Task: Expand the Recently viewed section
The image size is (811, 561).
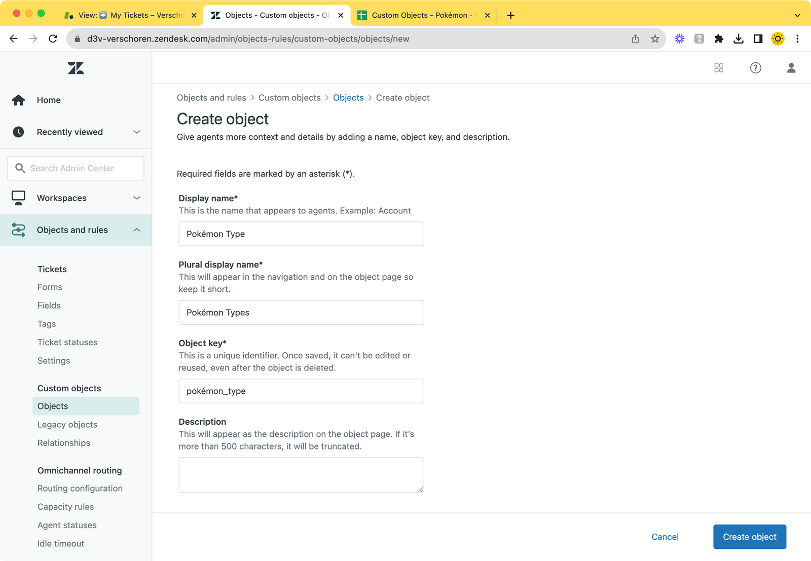Action: (137, 132)
